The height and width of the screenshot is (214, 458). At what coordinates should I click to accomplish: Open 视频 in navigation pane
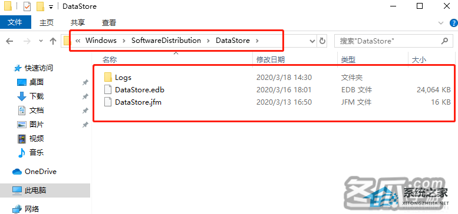click(x=37, y=139)
